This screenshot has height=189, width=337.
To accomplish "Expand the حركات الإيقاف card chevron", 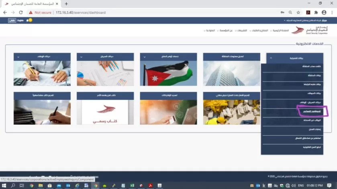I will pos(18,57).
